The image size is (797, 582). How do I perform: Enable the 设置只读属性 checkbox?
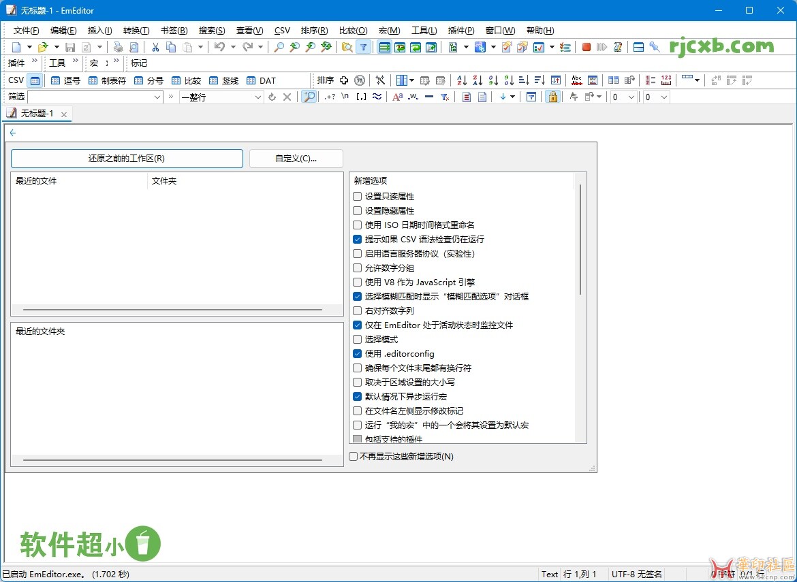(x=358, y=197)
